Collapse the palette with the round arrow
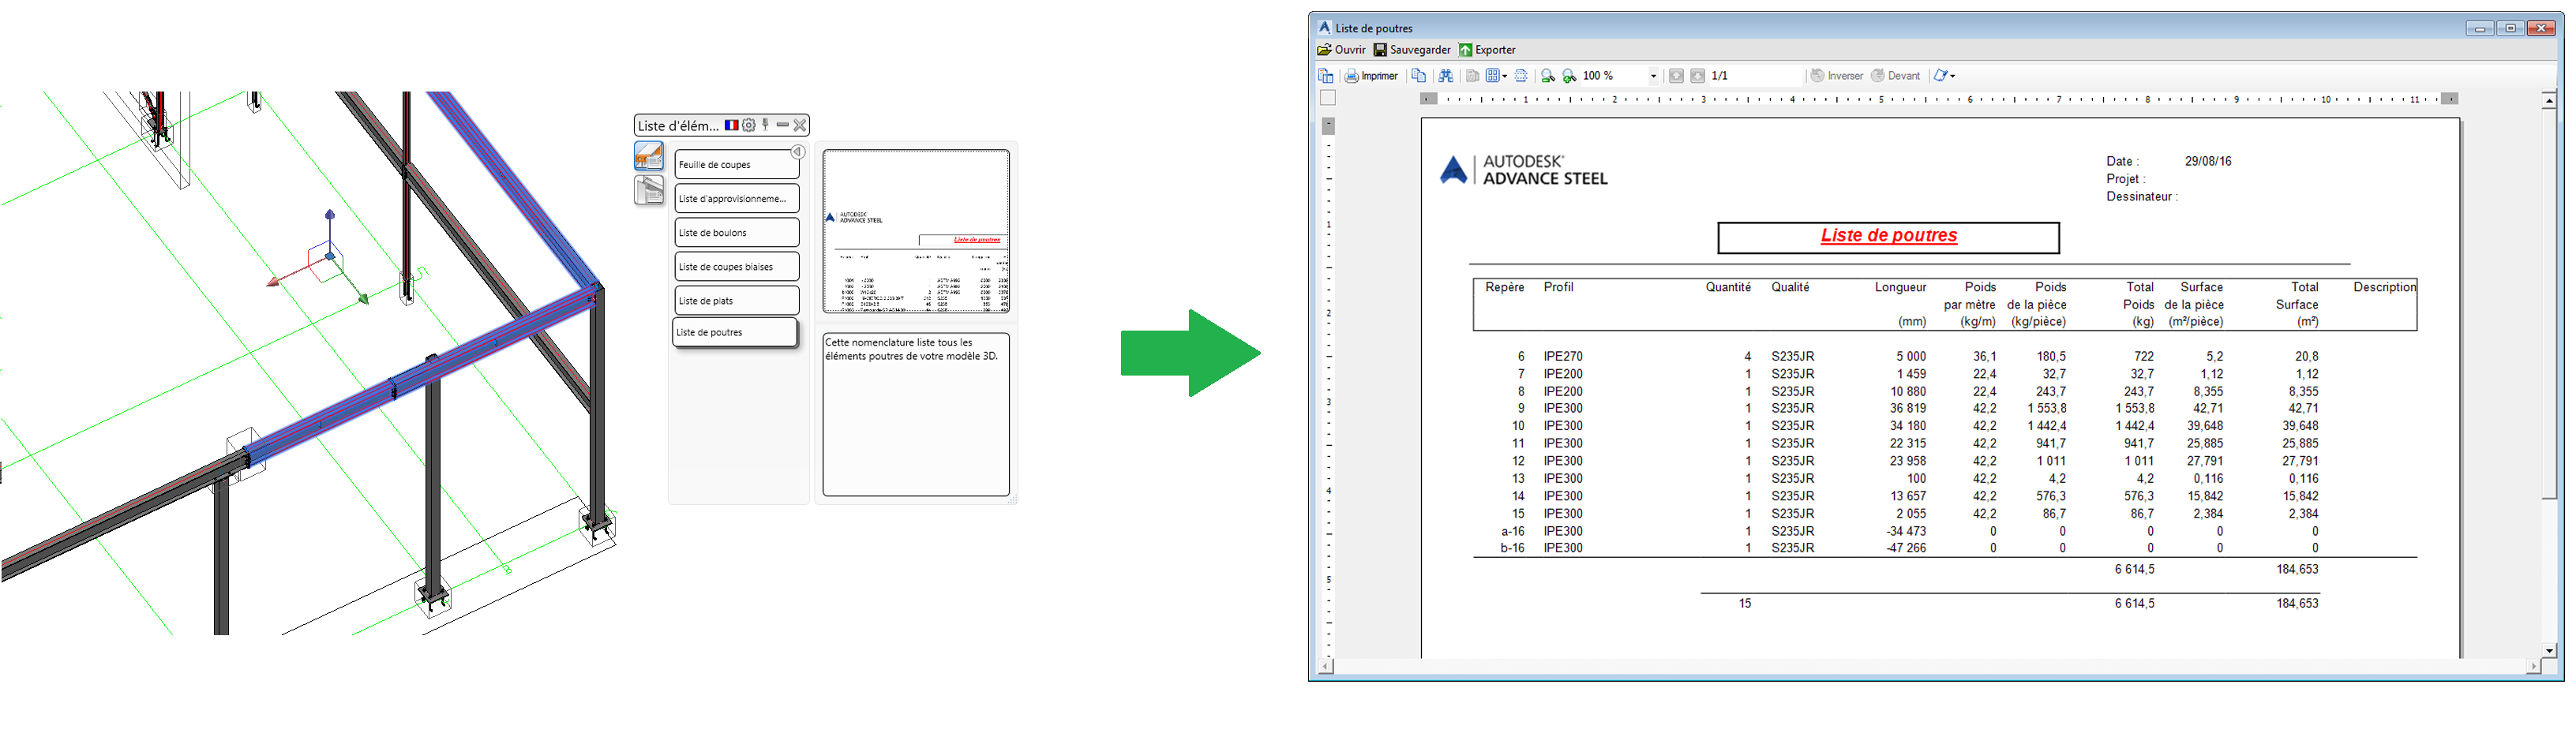2576x733 pixels. (798, 152)
